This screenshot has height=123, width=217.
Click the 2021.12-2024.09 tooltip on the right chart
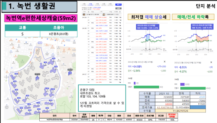click(202, 26)
